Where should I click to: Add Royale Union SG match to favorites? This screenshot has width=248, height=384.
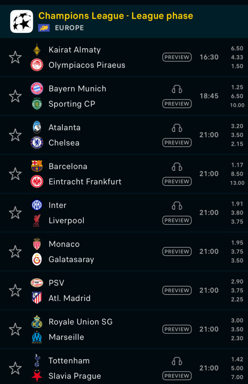(x=15, y=329)
